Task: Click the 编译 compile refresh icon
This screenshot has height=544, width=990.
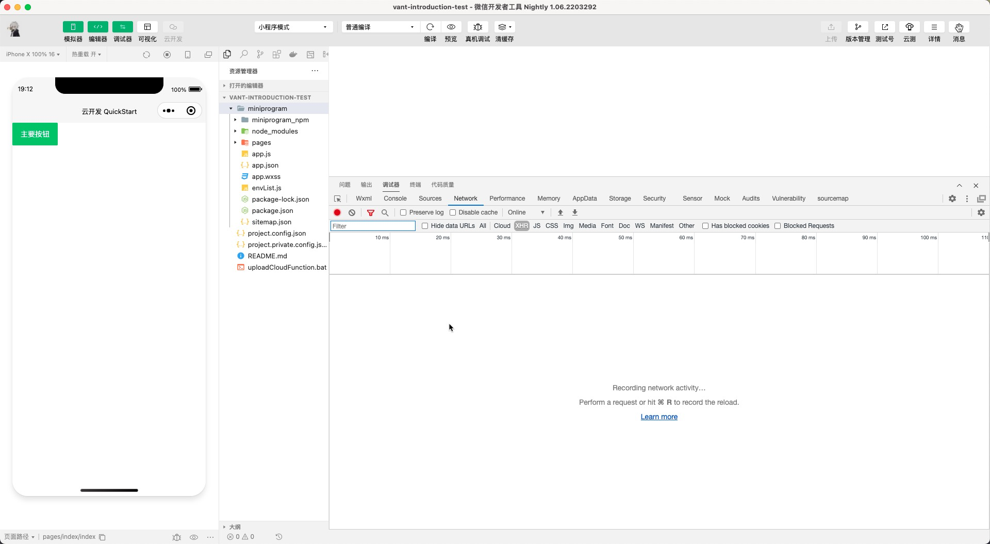Action: (430, 27)
